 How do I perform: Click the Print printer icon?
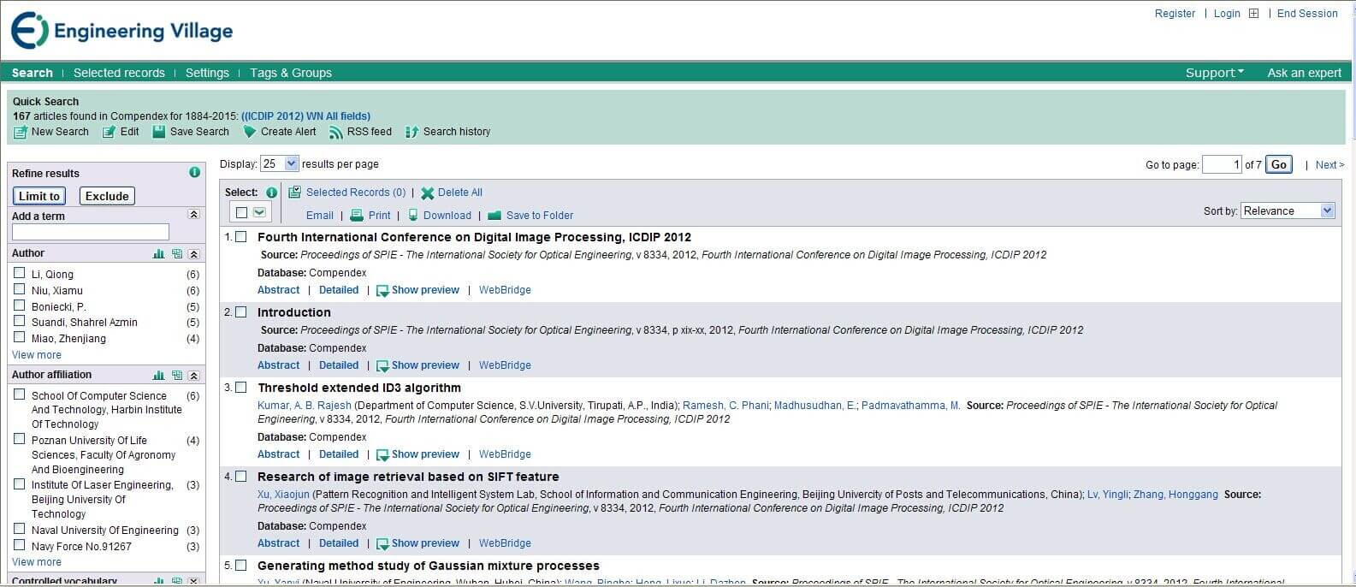coord(357,216)
